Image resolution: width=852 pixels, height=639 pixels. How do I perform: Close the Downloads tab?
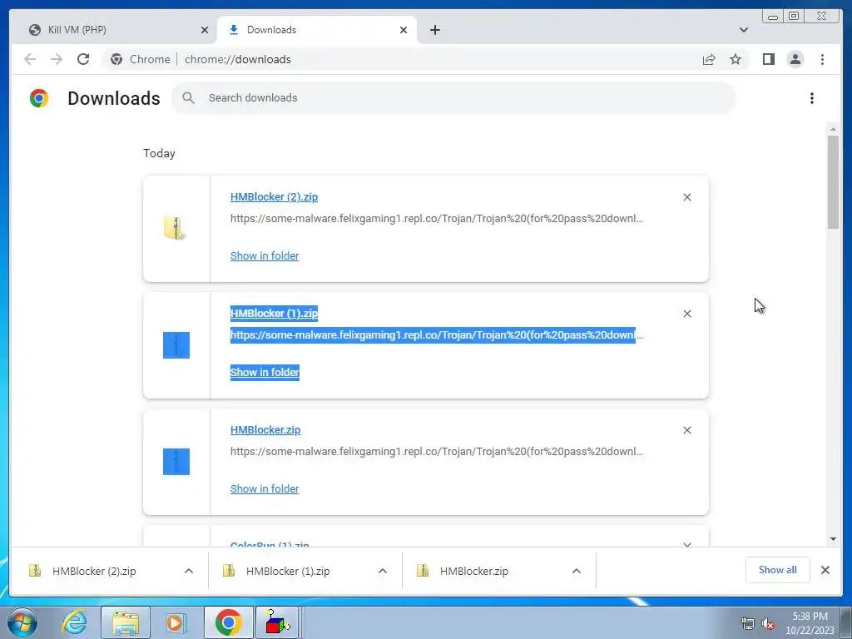pyautogui.click(x=404, y=30)
